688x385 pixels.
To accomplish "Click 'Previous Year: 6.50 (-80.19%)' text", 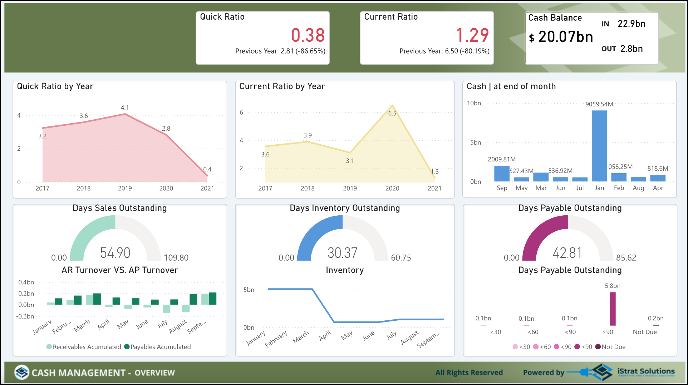I will coord(444,51).
